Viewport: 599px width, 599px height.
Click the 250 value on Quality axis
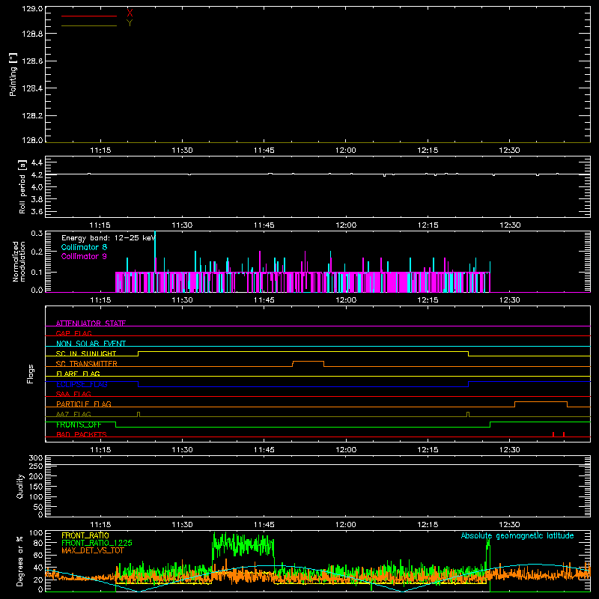36,466
